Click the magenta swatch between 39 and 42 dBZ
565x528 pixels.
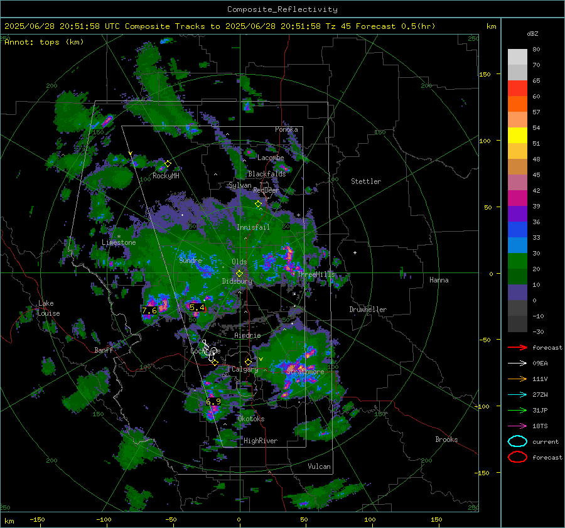pyautogui.click(x=517, y=198)
